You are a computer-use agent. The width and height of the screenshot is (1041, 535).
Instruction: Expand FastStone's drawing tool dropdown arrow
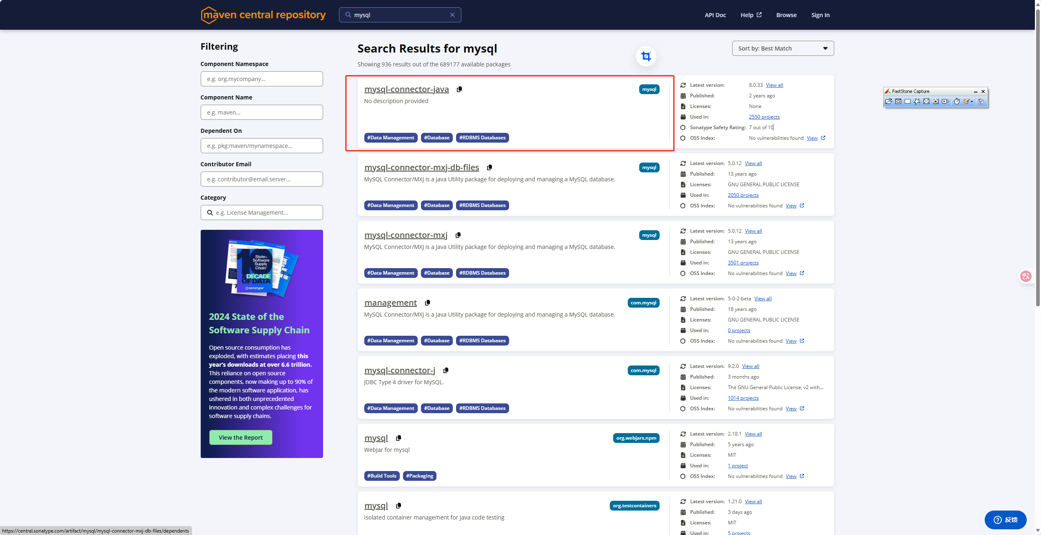(972, 102)
